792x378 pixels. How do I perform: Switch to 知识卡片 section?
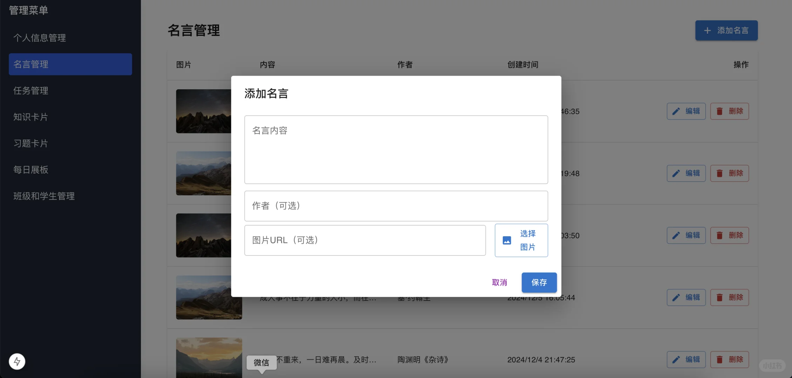coord(31,117)
